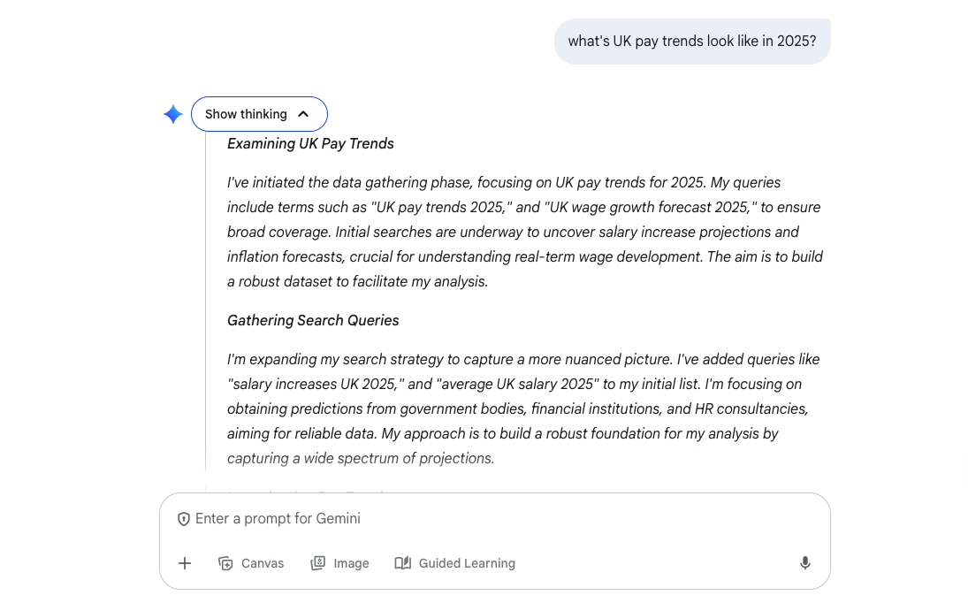Click the shield icon in prompt box
This screenshot has height=603, width=968.
click(x=184, y=519)
